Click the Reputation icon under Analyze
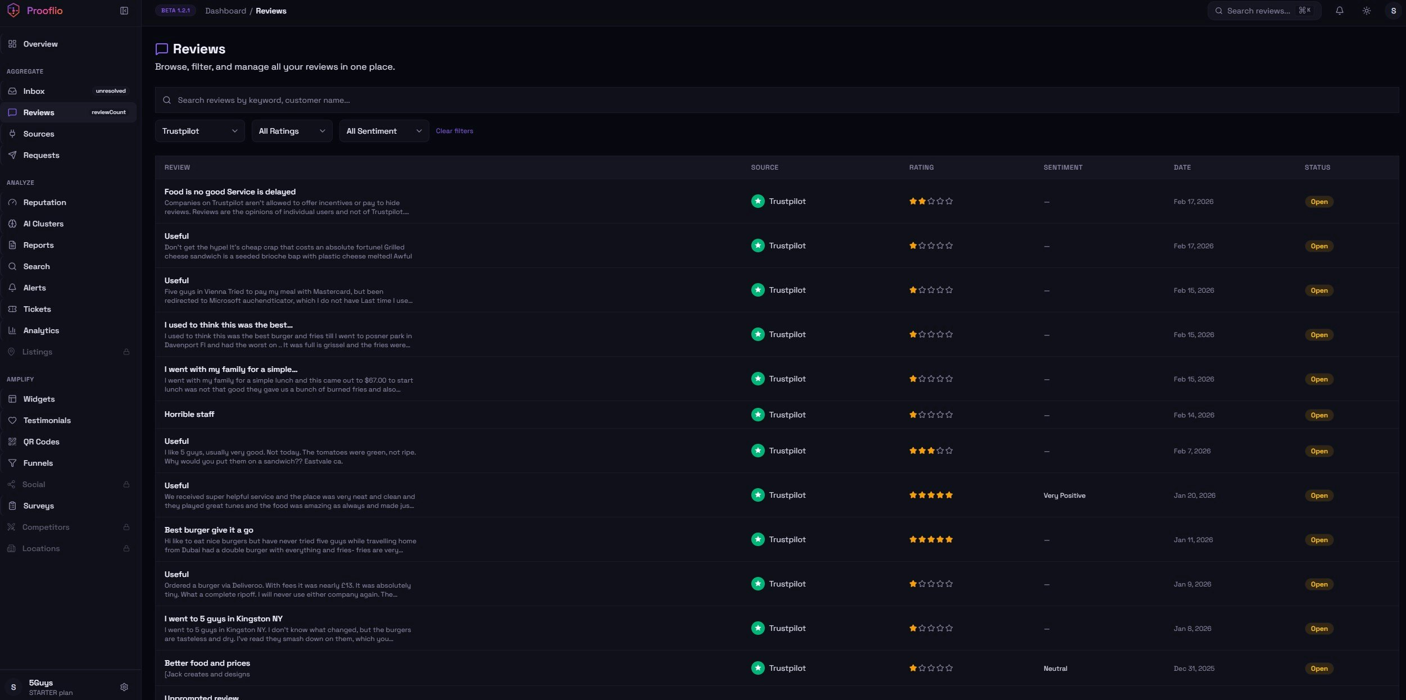1406x700 pixels. 12,202
